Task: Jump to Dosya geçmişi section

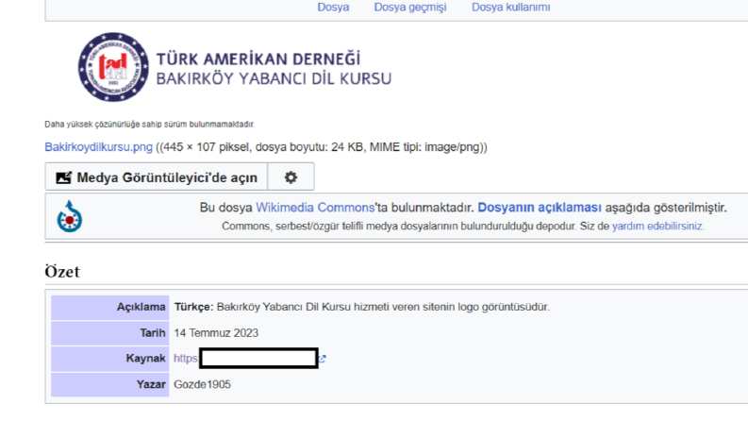Action: [410, 8]
